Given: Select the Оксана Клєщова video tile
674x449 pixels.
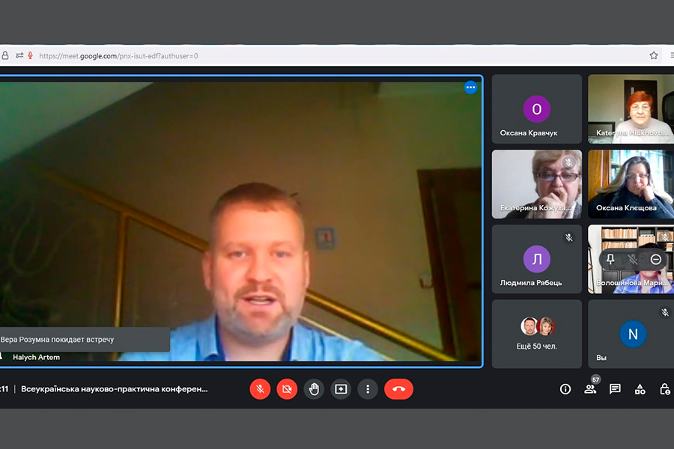Looking at the screenshot, I should point(631,184).
